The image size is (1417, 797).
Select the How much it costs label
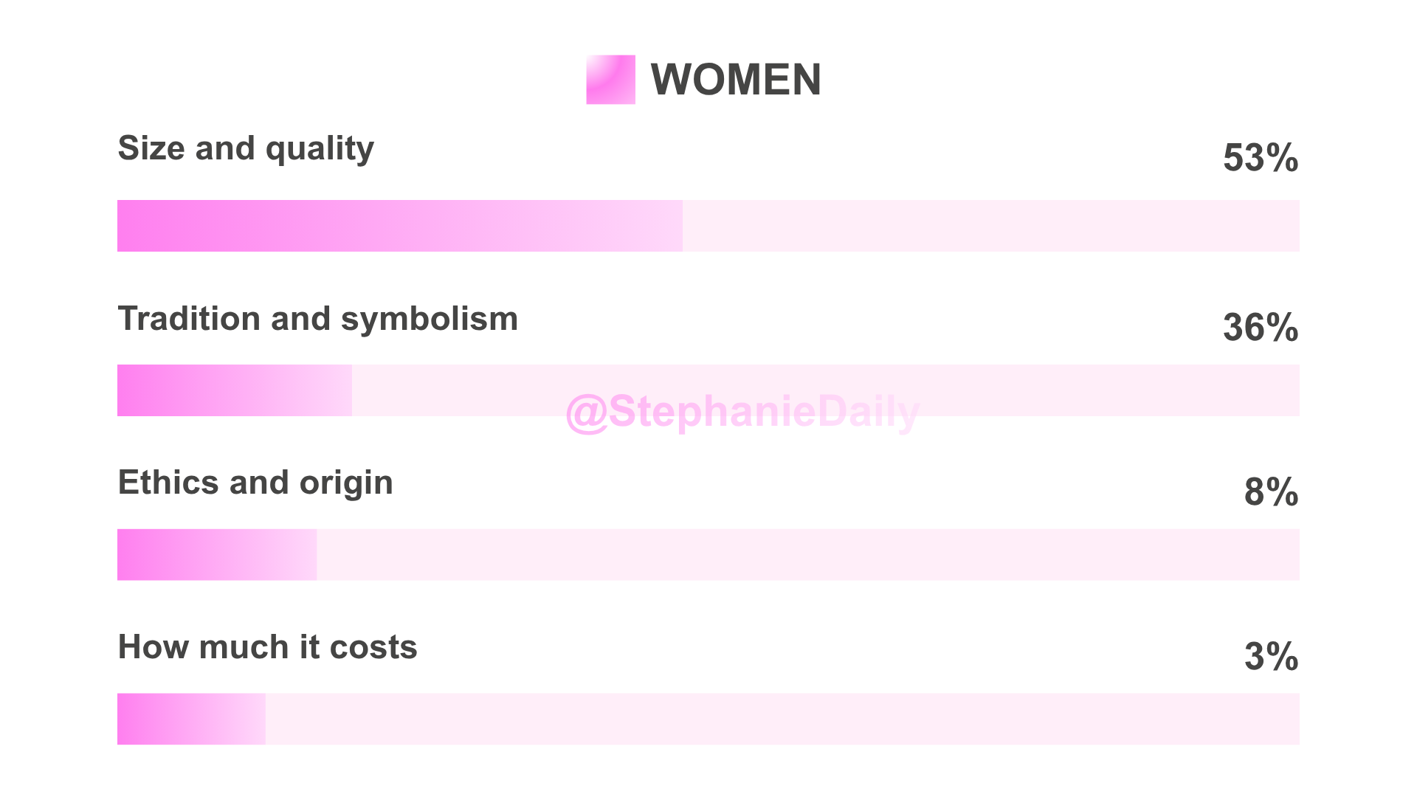(268, 648)
